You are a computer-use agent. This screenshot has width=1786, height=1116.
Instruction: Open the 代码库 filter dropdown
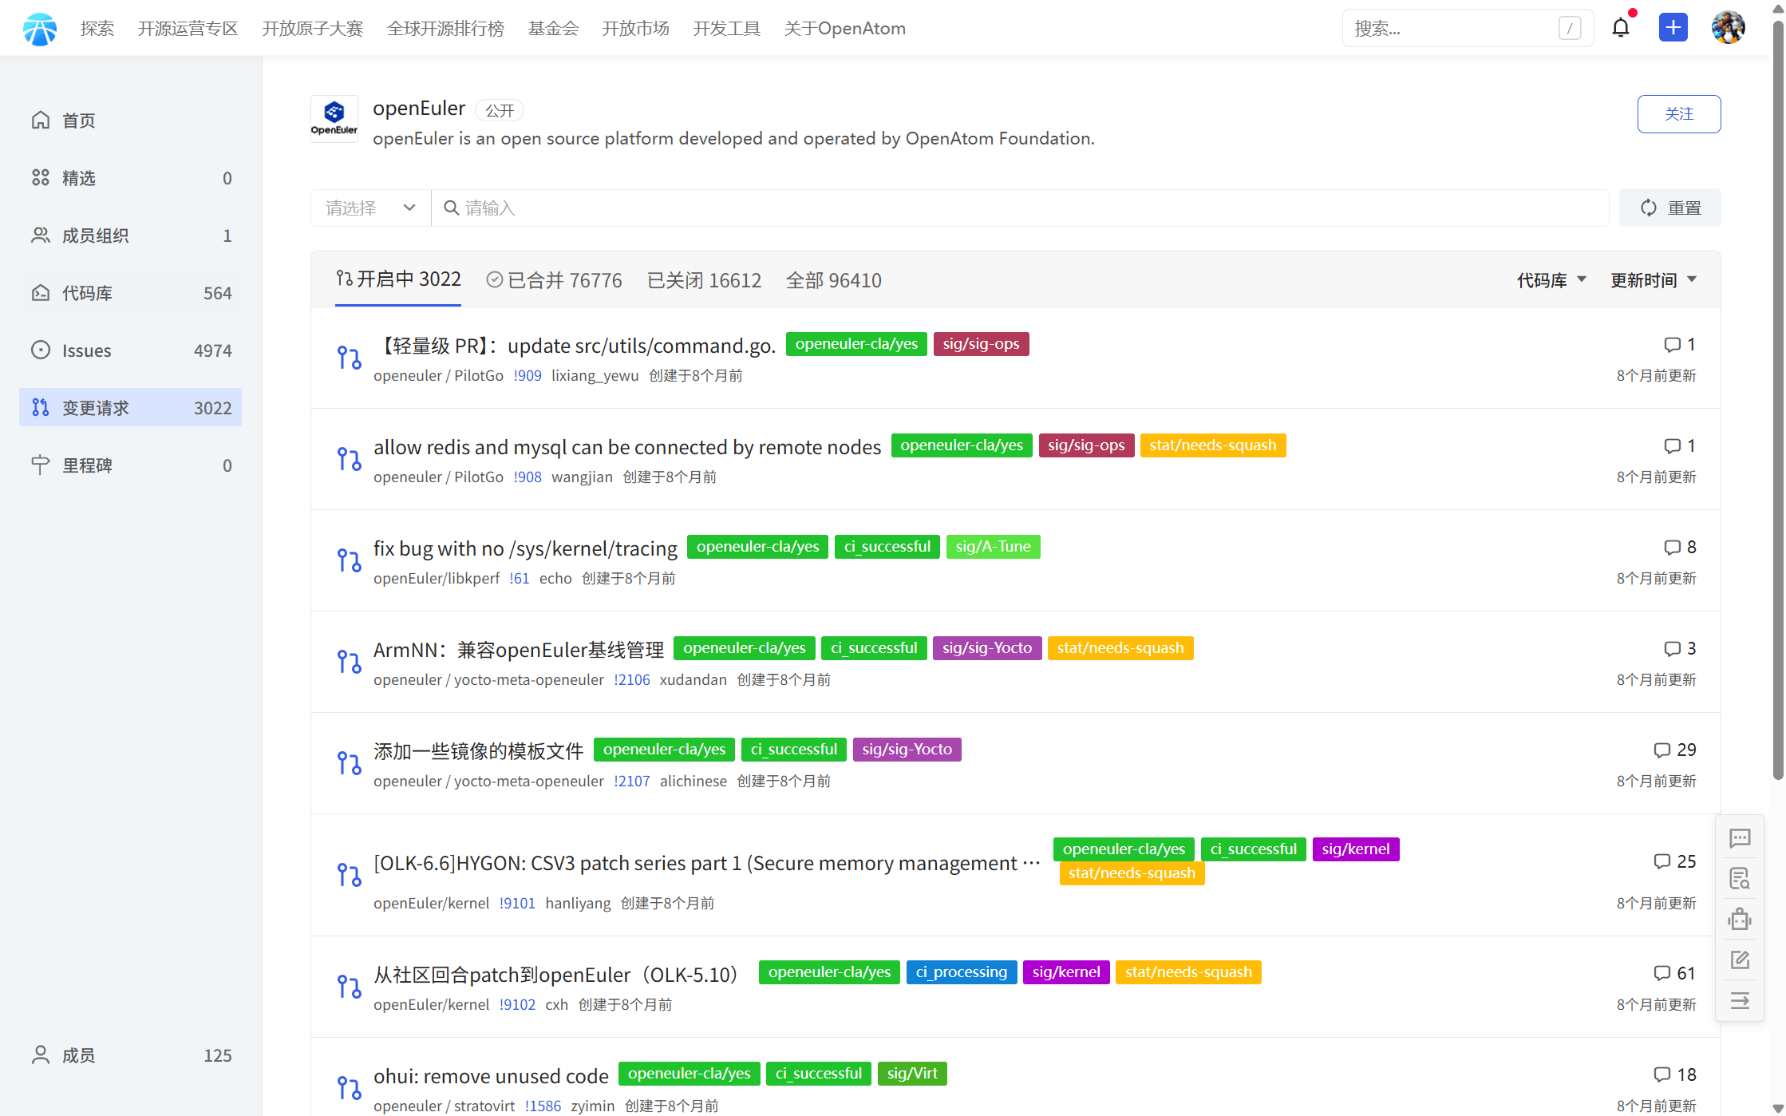click(1551, 280)
